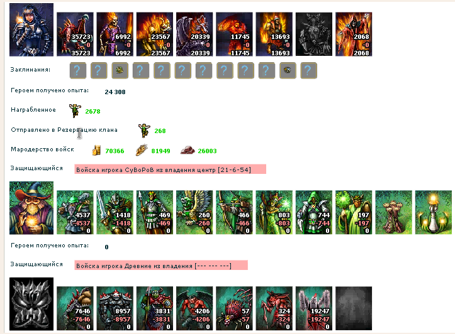This screenshot has width=455, height=334.
Task: Click the last unknown spell question mark
Action: (309, 70)
